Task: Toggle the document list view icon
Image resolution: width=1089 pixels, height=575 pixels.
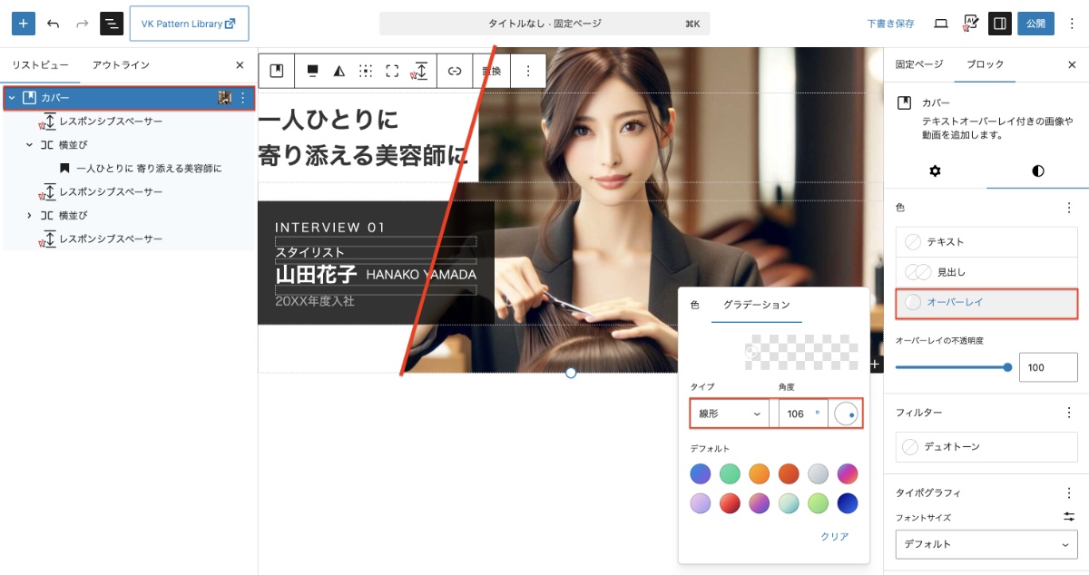Action: [x=112, y=24]
